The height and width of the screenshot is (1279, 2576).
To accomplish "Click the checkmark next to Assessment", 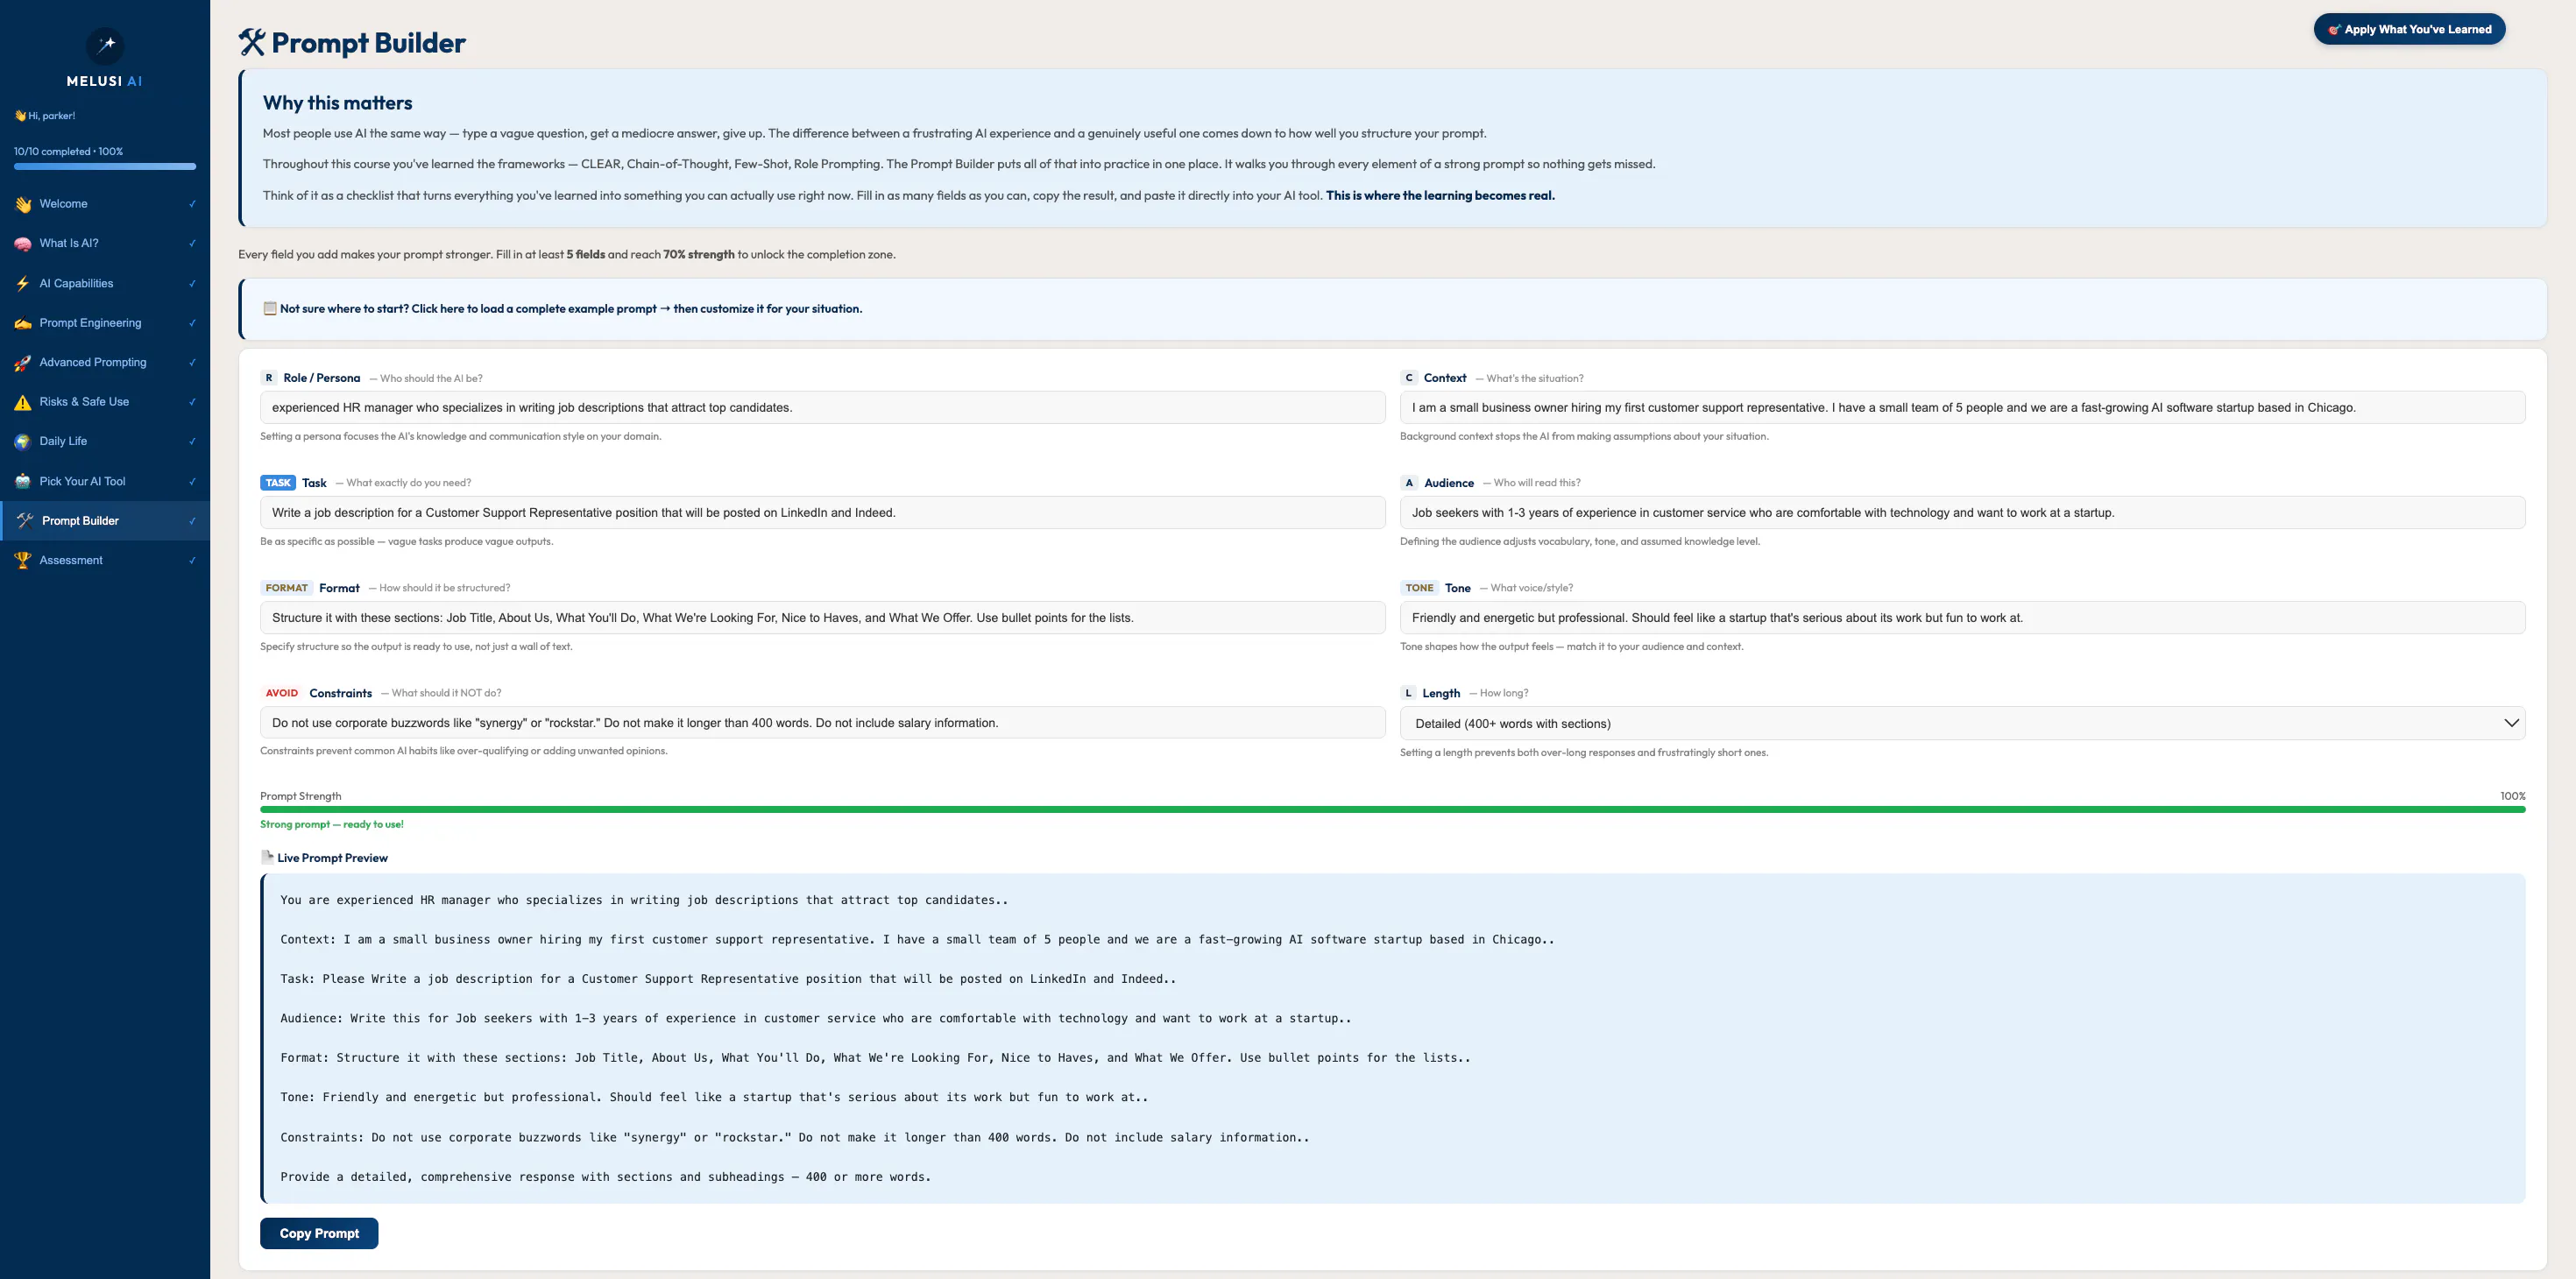I will tap(192, 561).
